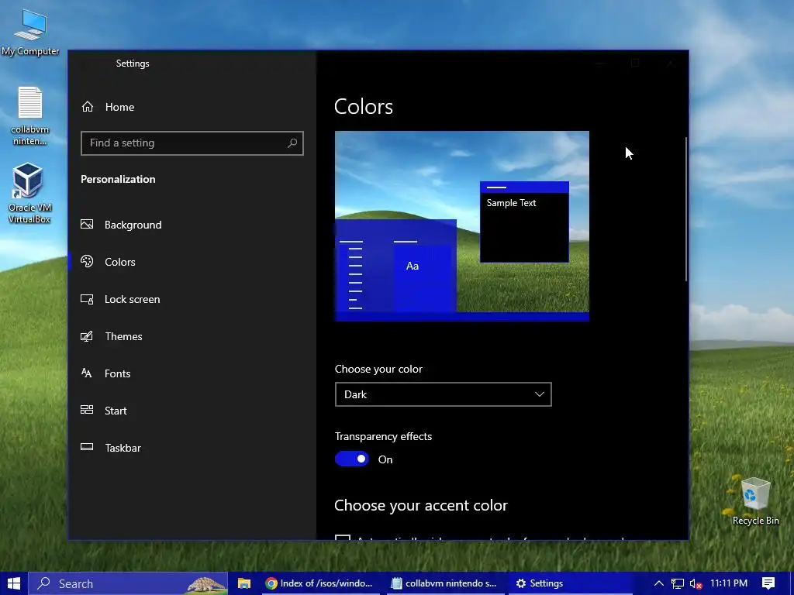Switch to collabvm nintendo Notepad taskbar button

point(446,583)
